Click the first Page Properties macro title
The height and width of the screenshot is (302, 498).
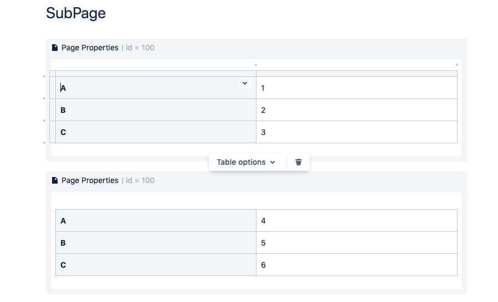point(90,48)
